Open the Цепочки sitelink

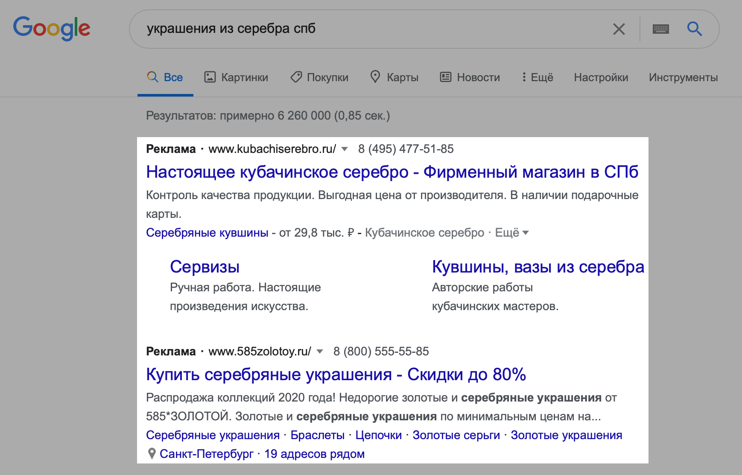pyautogui.click(x=379, y=435)
